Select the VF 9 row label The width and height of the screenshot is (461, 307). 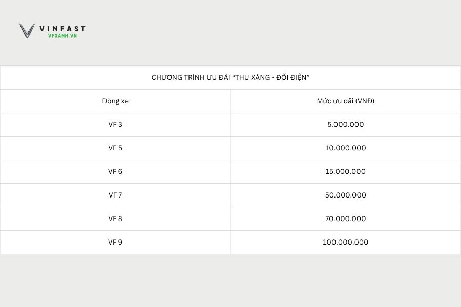[115, 242]
